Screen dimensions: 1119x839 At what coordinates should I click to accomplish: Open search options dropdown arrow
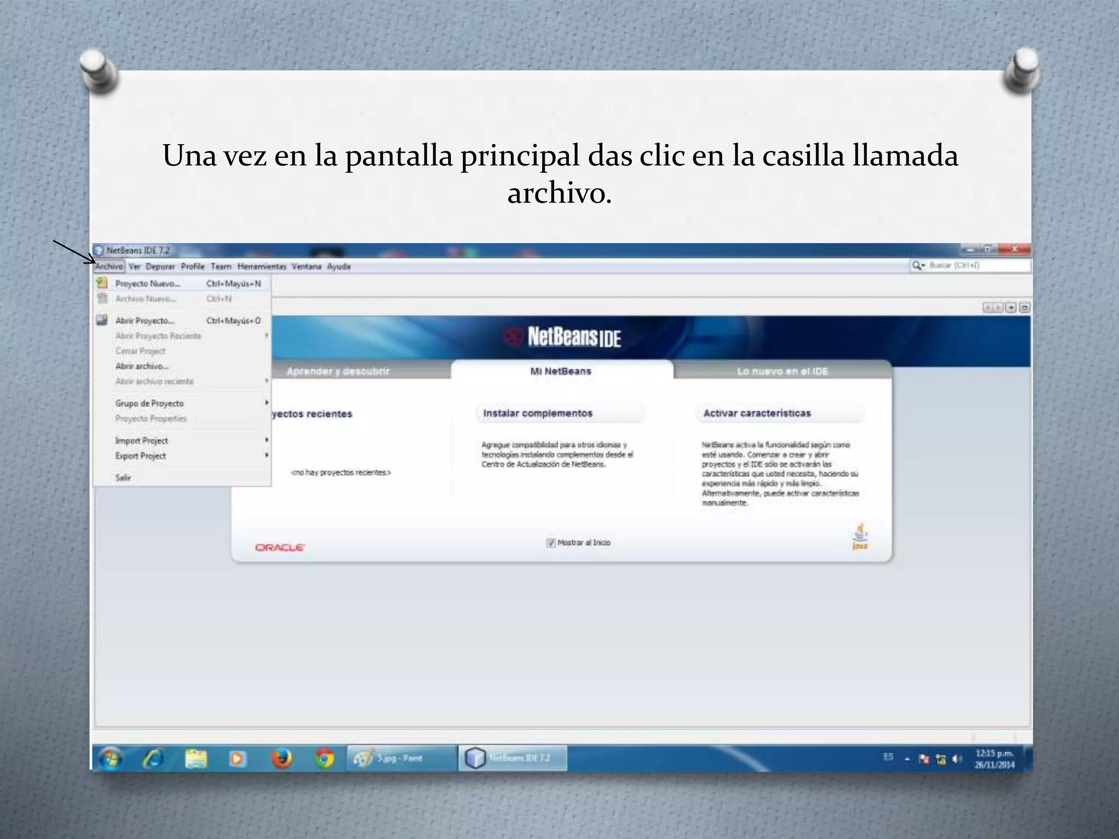tap(923, 266)
